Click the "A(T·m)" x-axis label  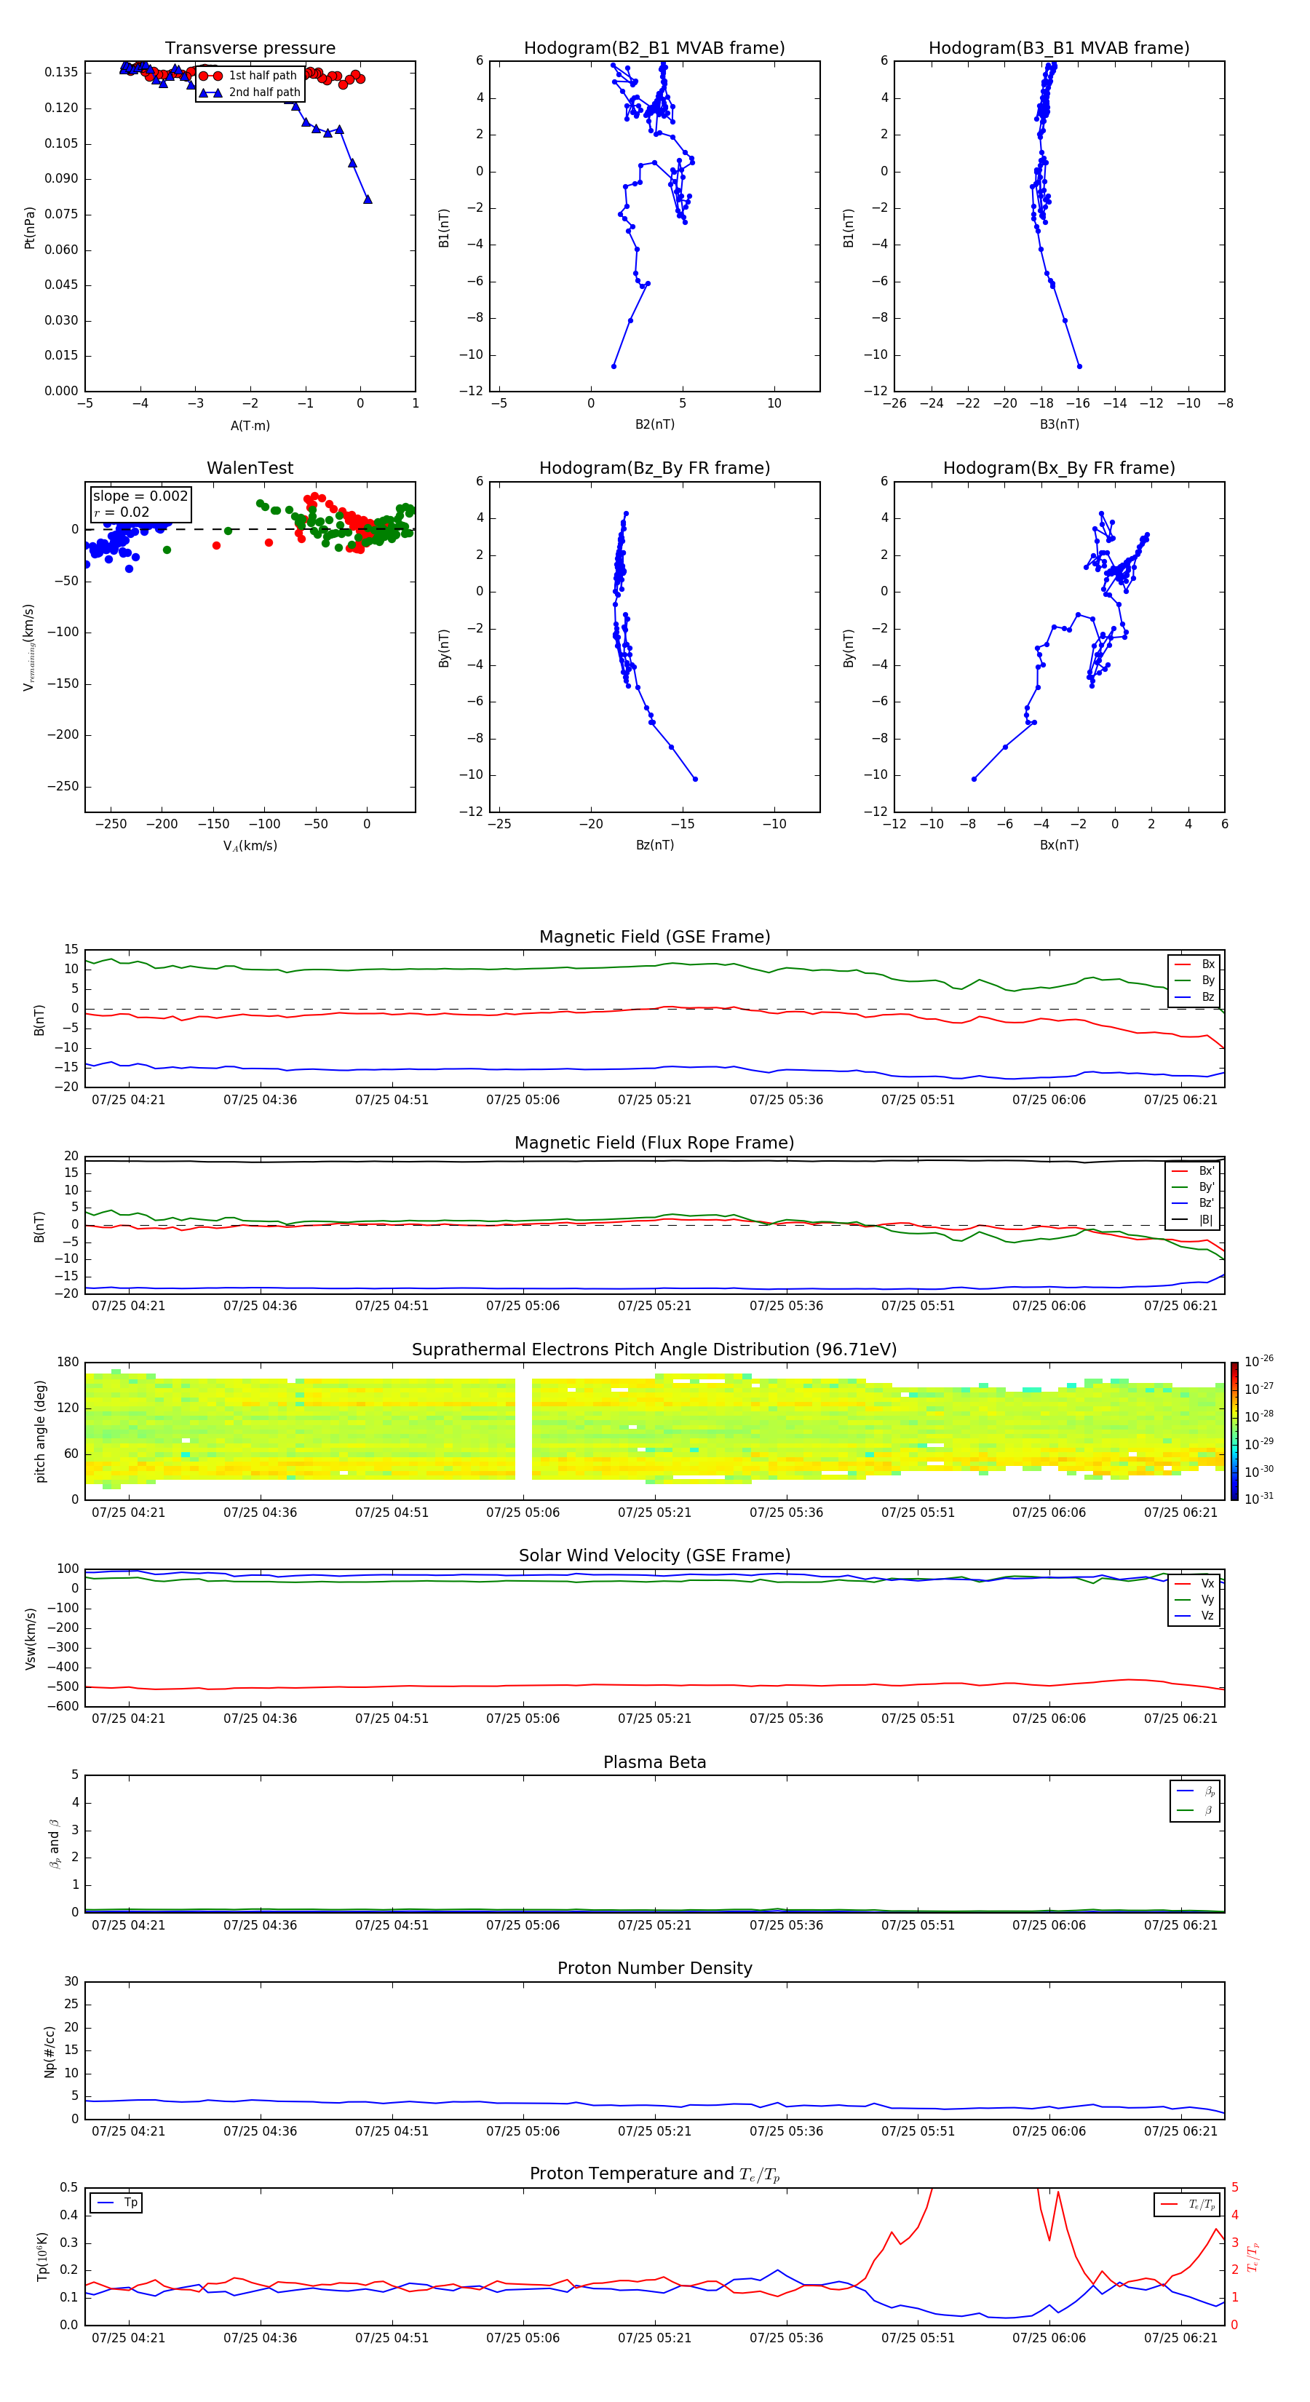[250, 425]
